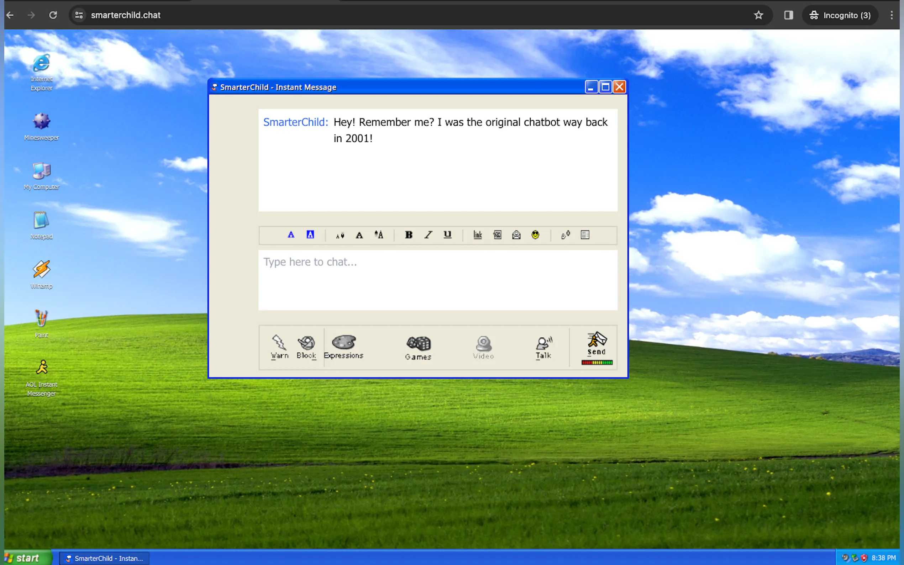The height and width of the screenshot is (565, 904).
Task: Click the Warn button
Action: click(x=279, y=347)
